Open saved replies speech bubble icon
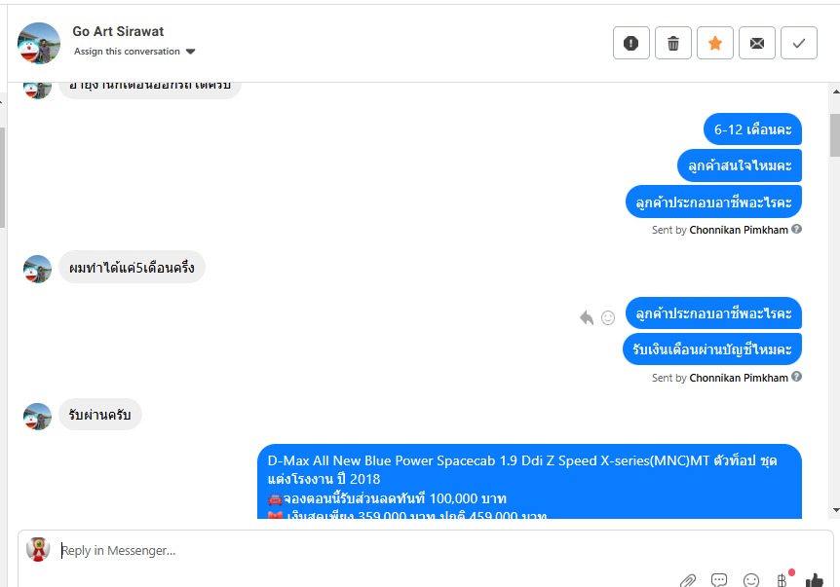 point(719,580)
